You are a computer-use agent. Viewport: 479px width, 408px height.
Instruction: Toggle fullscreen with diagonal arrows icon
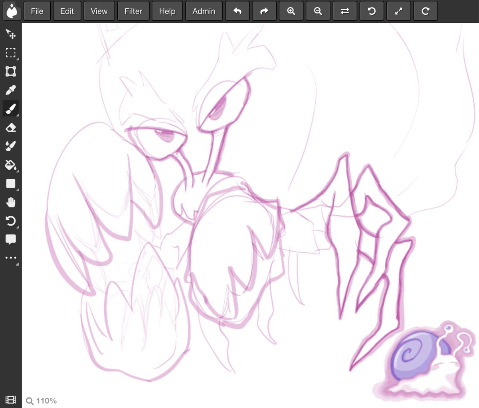click(x=399, y=11)
